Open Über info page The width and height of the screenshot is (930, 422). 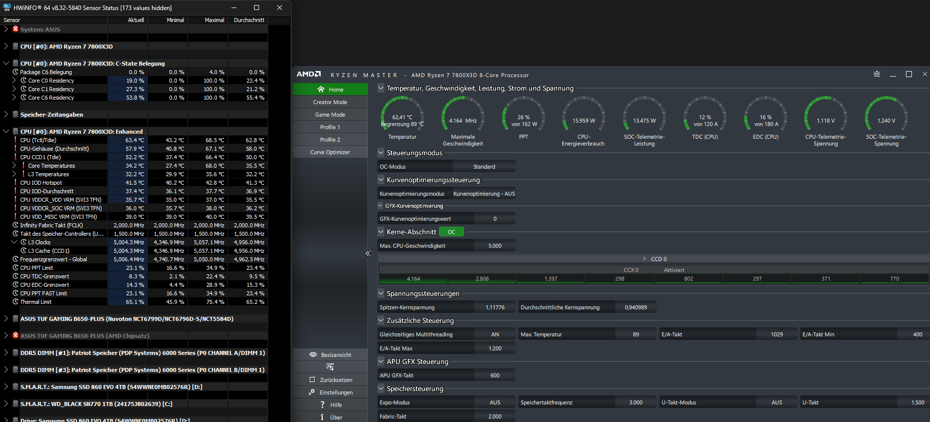point(330,417)
